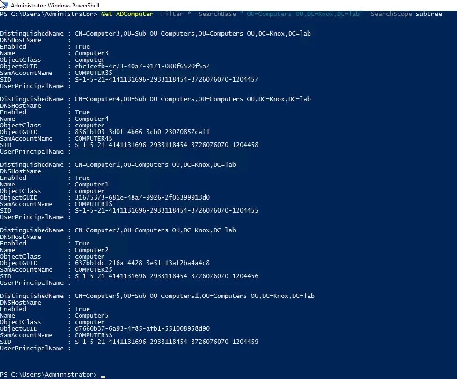Select DistinguishedName value for CN=Computer5

pos(195,296)
